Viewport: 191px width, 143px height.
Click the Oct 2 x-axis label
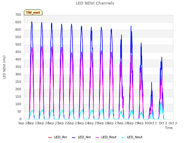coord(163,123)
